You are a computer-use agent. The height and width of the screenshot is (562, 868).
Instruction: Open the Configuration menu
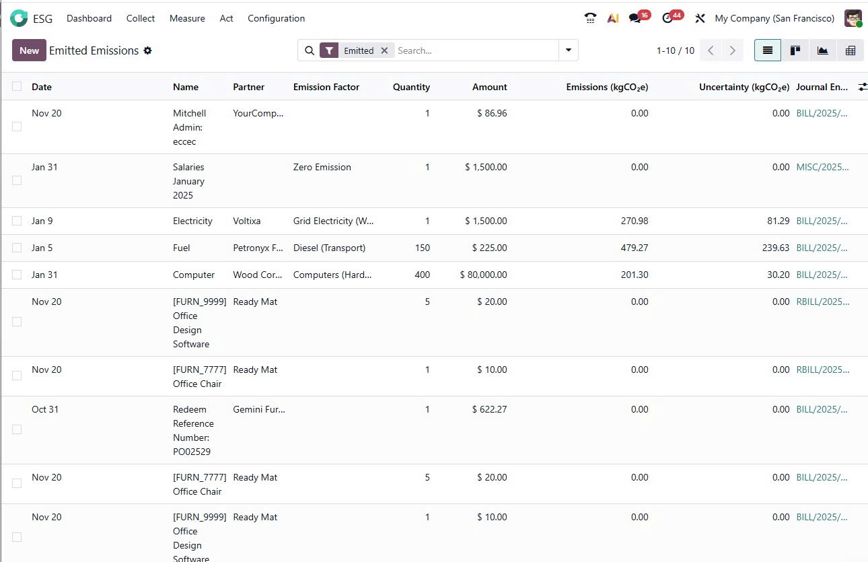pos(276,18)
